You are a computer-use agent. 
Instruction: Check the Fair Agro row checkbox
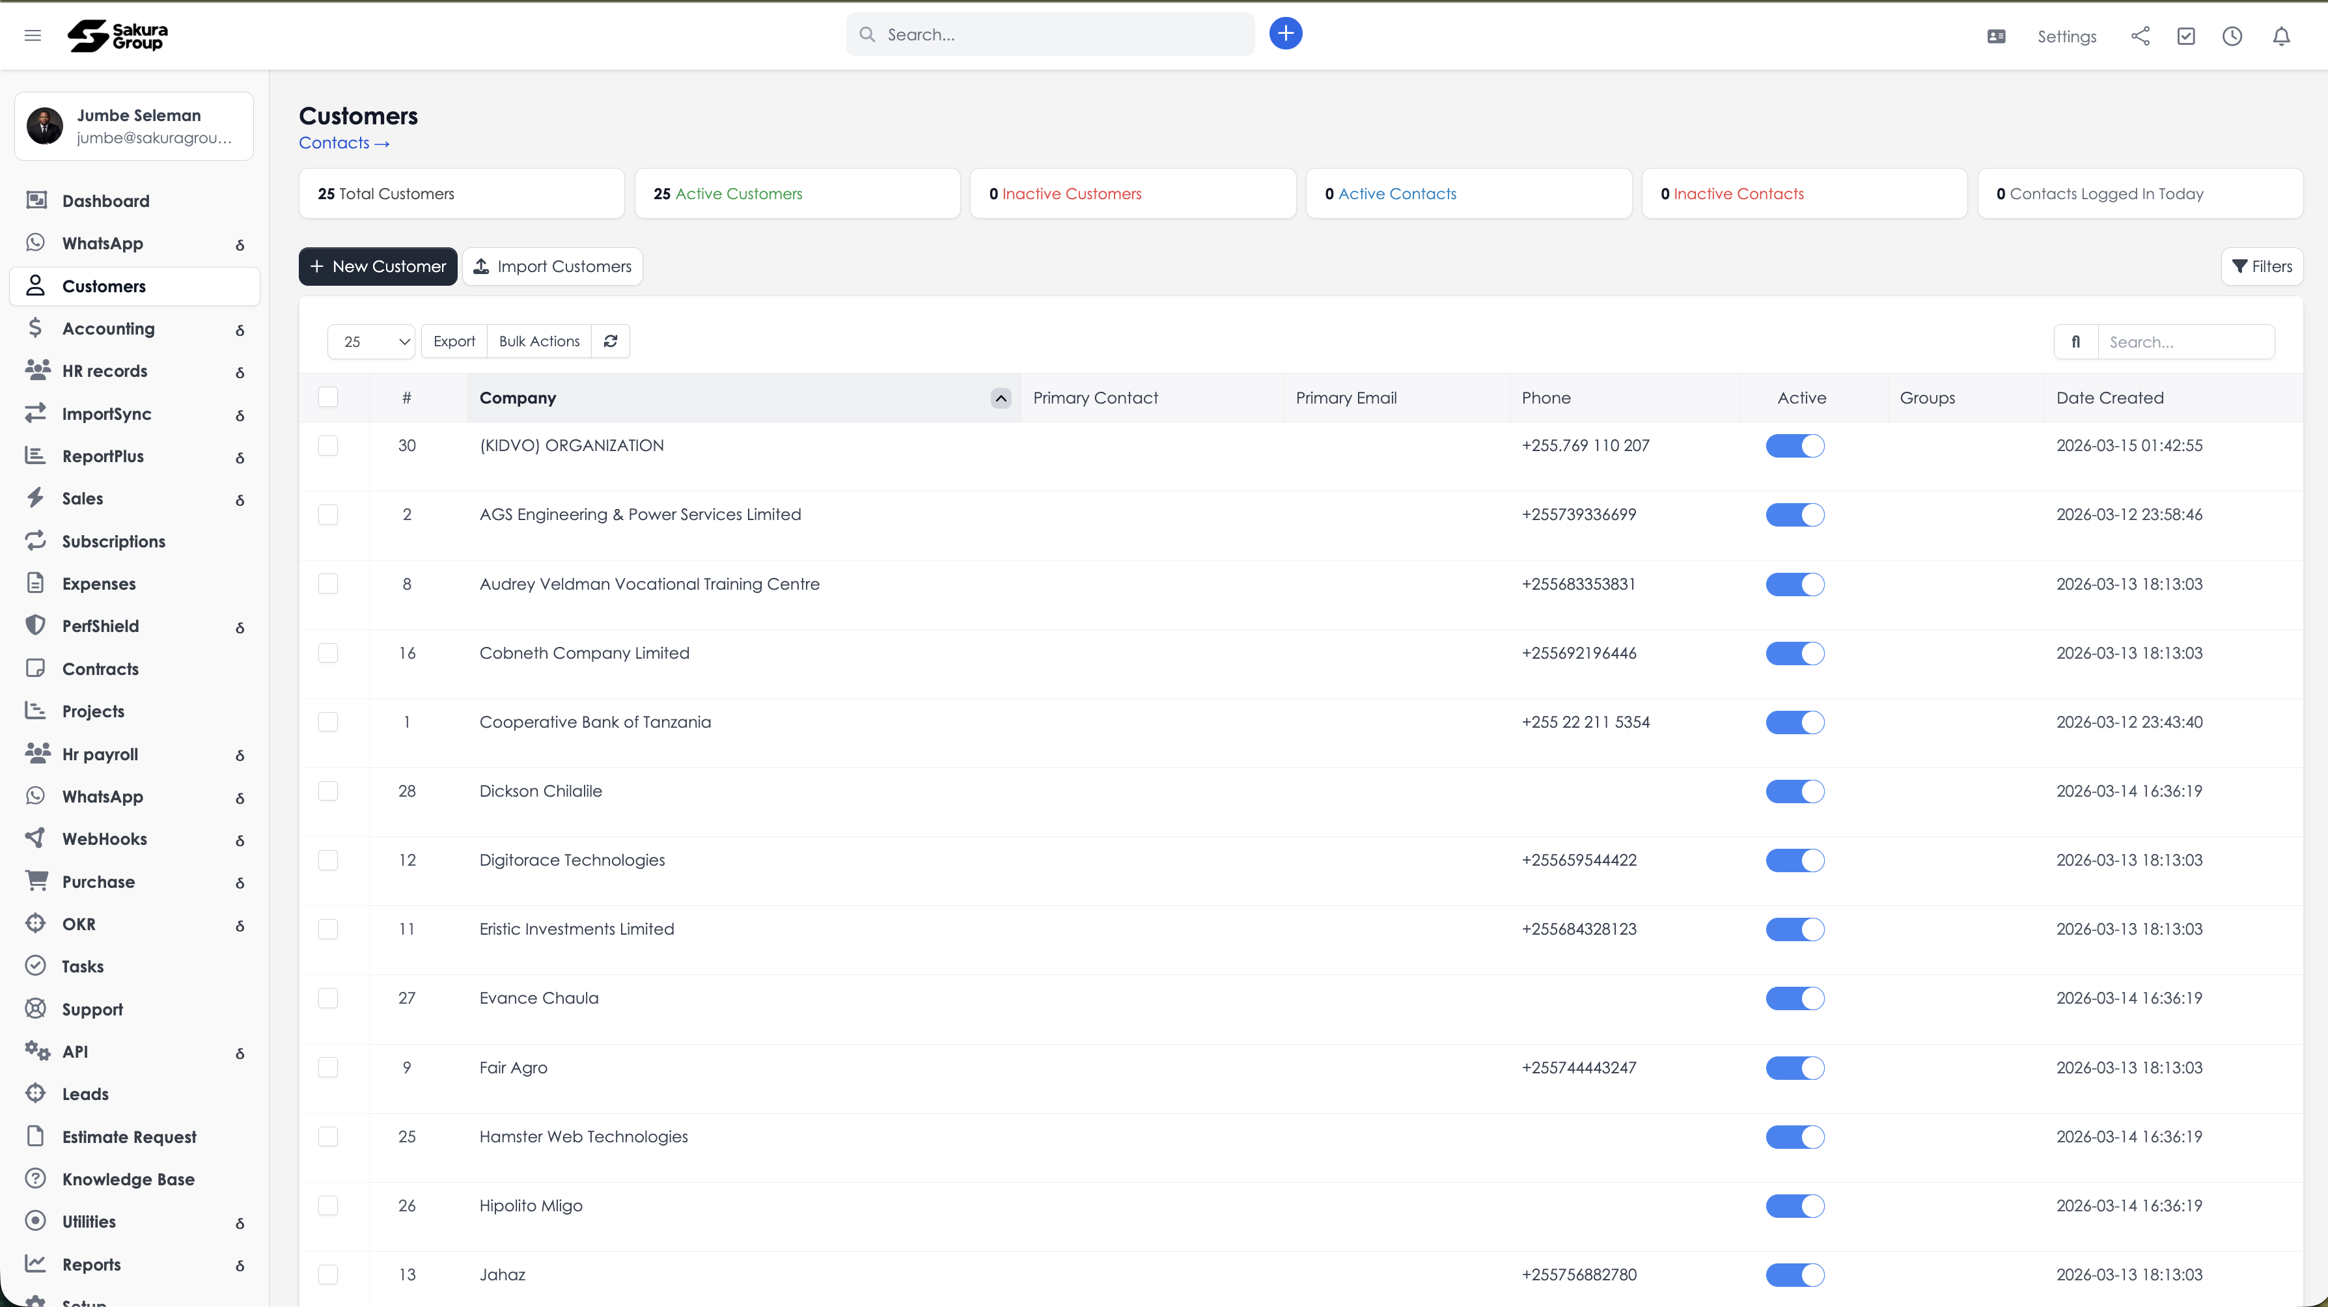[x=328, y=1067]
